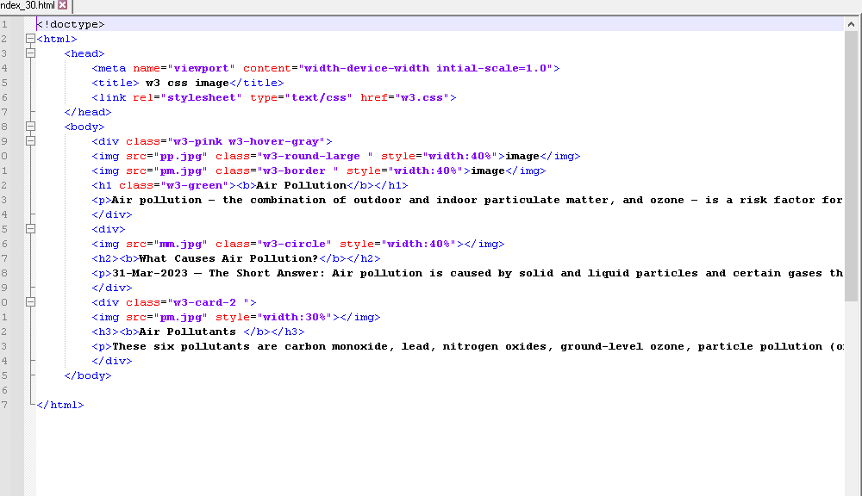Place cursor in the doctype declaration
This screenshot has width=862, height=496.
71,24
